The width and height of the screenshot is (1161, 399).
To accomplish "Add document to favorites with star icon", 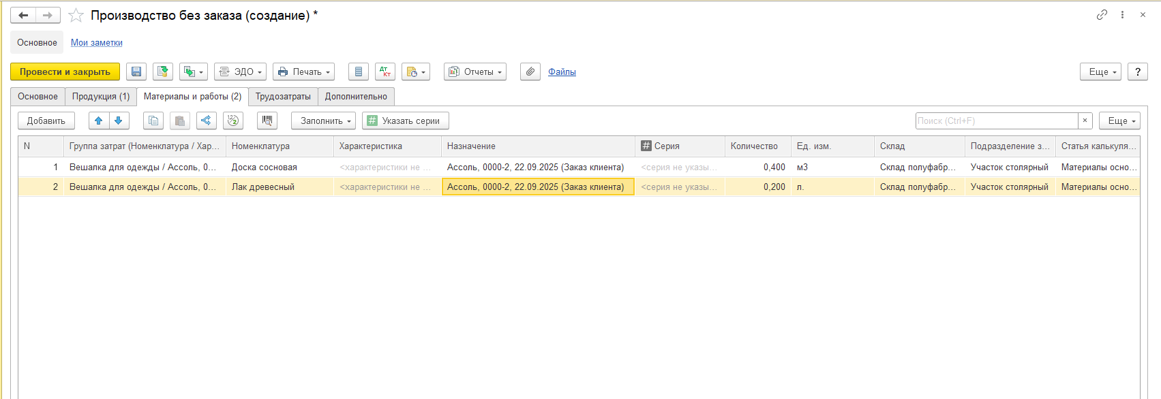I will (76, 15).
